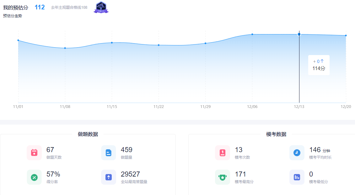Click the 模考次数 caption
The width and height of the screenshot is (355, 195).
(242, 157)
